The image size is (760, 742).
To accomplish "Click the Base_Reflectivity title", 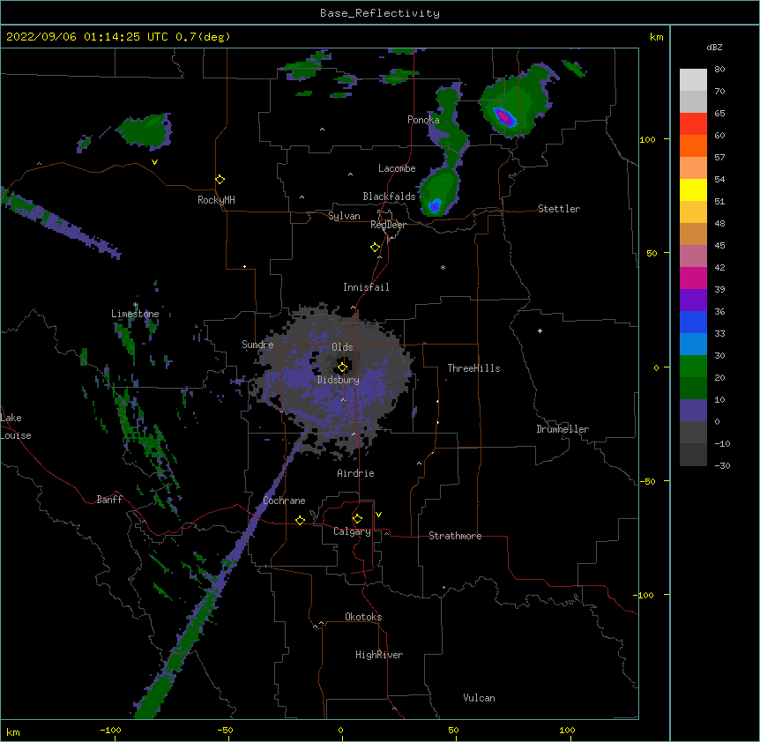I will pyautogui.click(x=380, y=13).
